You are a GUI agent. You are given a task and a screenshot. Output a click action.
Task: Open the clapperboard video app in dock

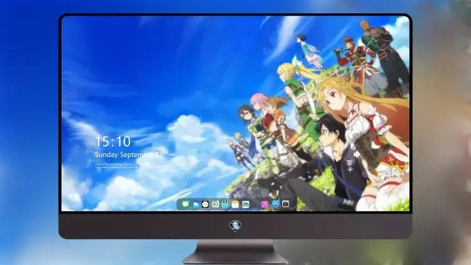tap(225, 204)
